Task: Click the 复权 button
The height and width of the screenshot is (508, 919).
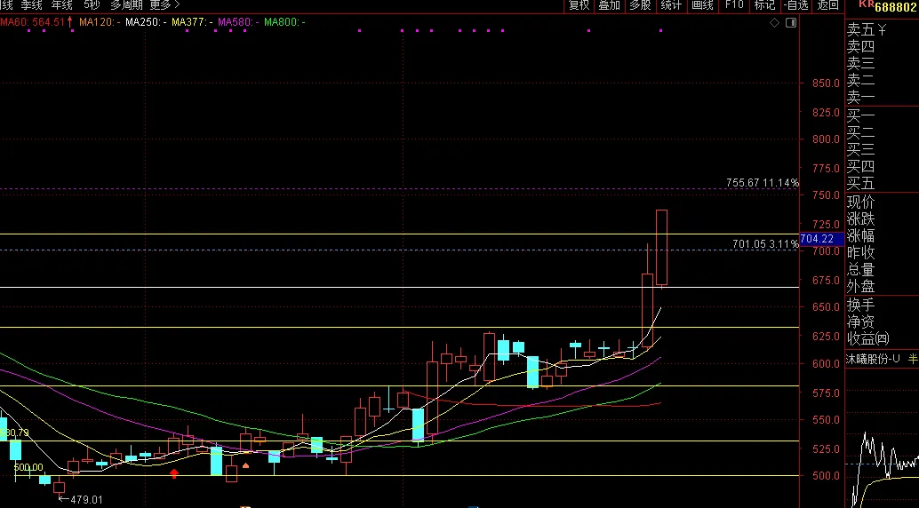Action: [x=579, y=5]
